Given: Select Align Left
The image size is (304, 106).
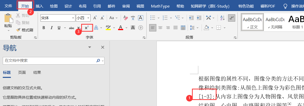Looking at the screenshot, I should (x=153, y=28).
